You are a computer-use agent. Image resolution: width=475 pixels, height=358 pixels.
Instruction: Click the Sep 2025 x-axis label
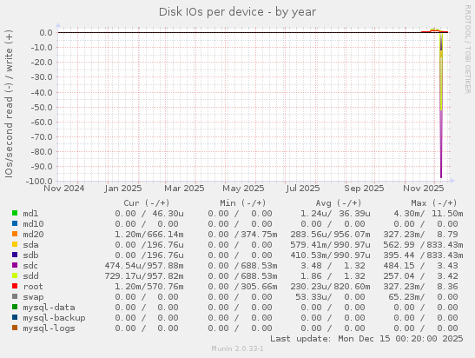pyautogui.click(x=364, y=189)
